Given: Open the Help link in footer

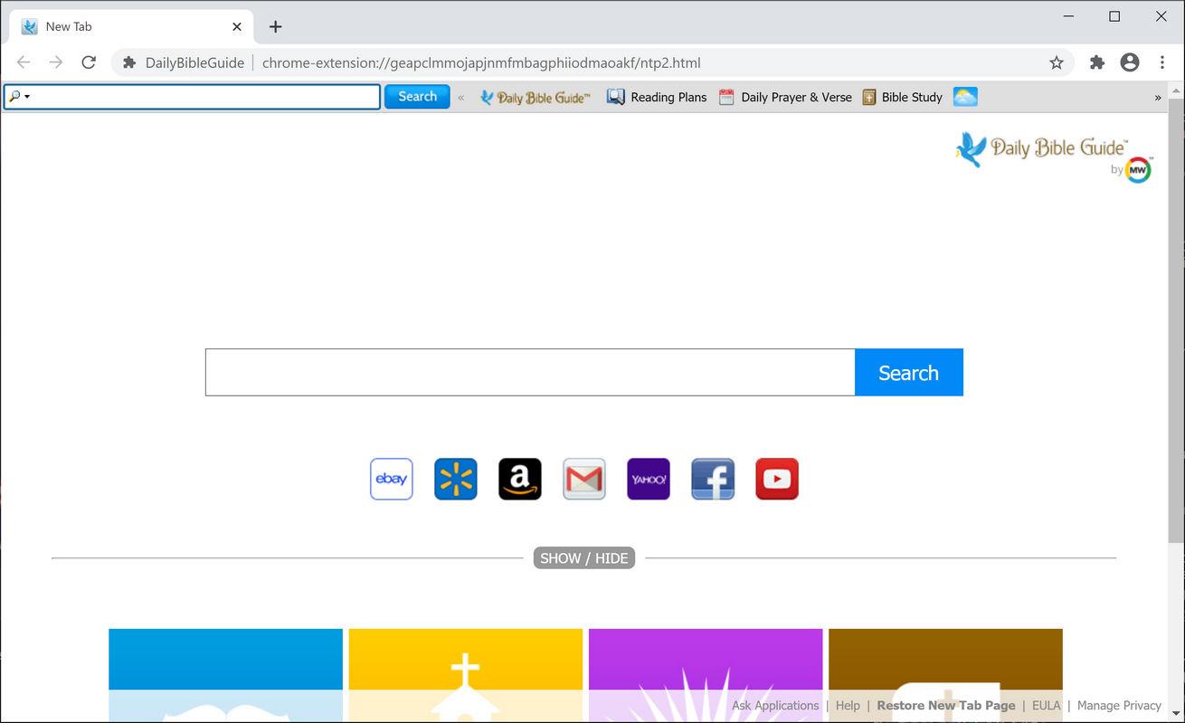Looking at the screenshot, I should (848, 706).
